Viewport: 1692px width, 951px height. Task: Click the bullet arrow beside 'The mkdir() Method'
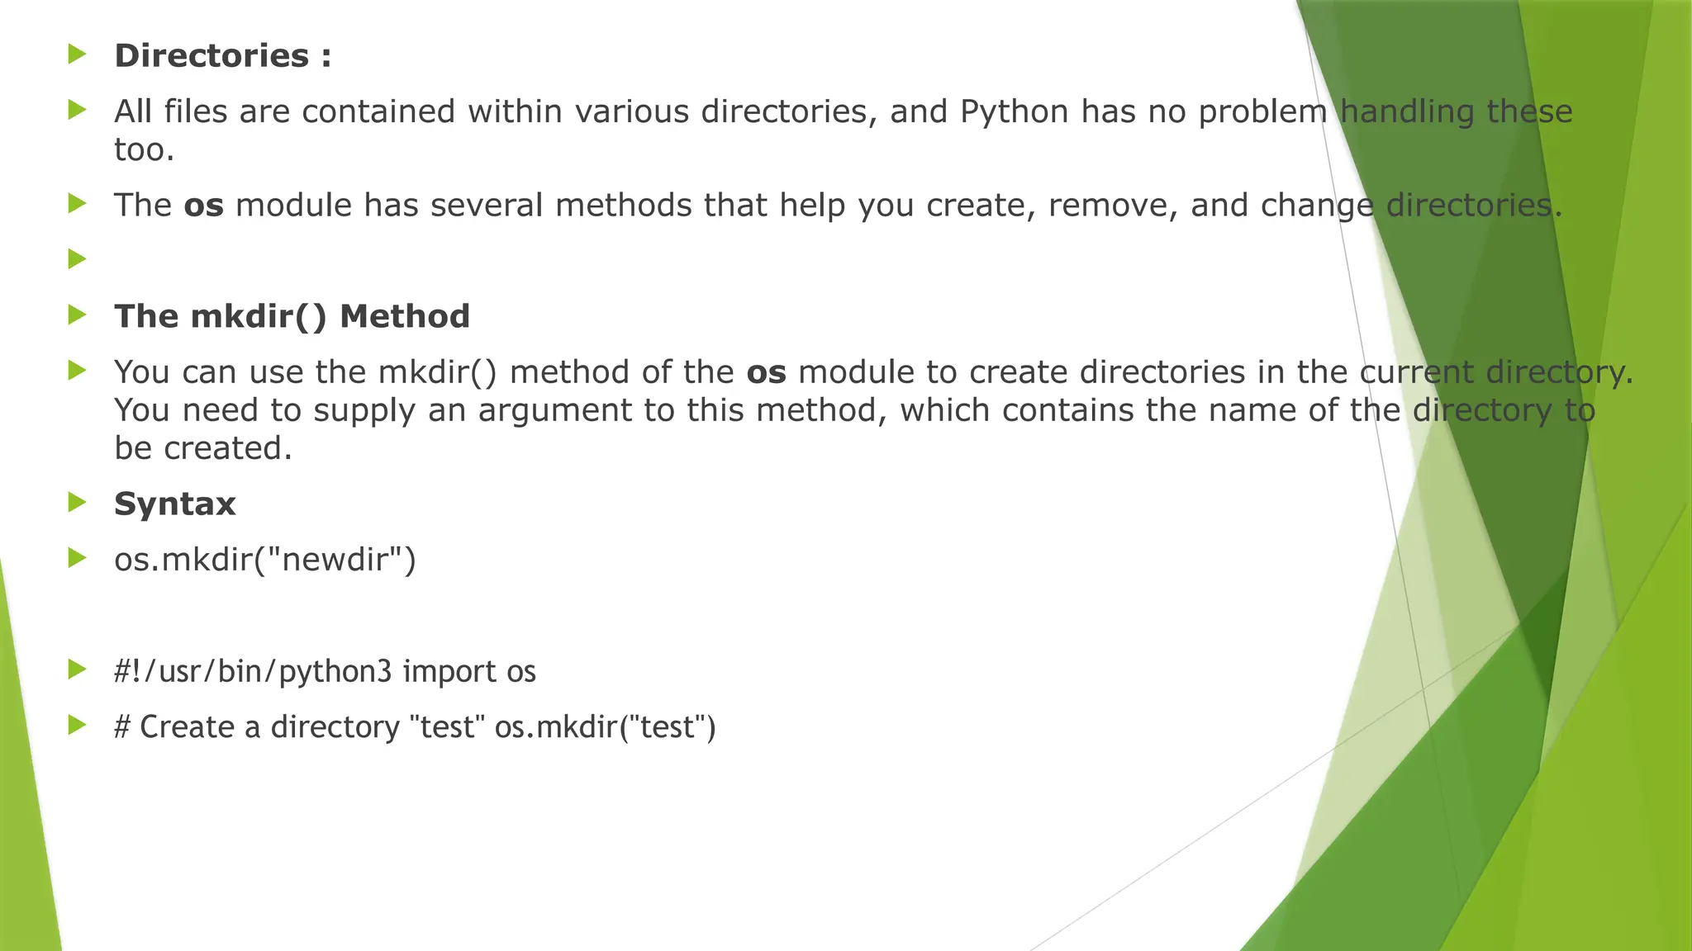coord(77,315)
